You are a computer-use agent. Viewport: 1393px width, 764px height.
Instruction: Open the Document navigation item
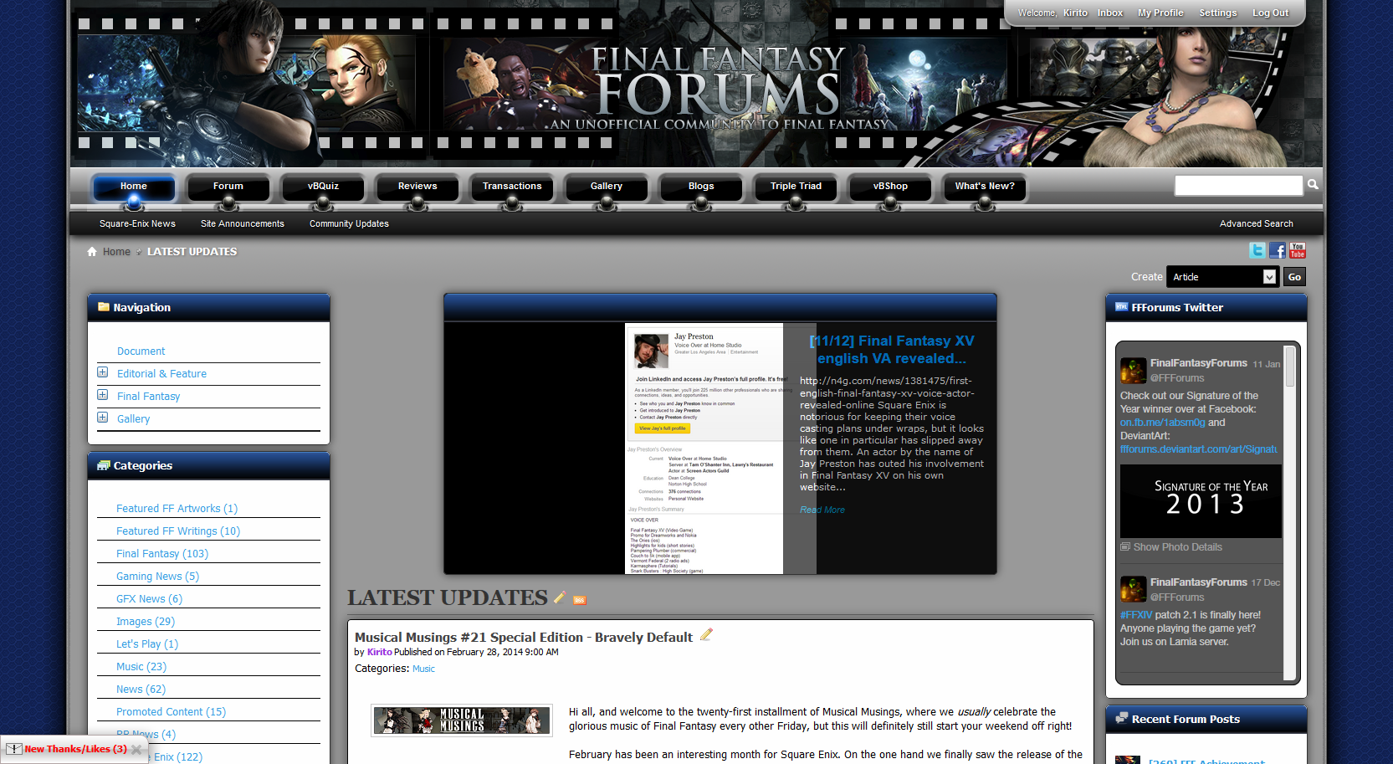point(141,351)
